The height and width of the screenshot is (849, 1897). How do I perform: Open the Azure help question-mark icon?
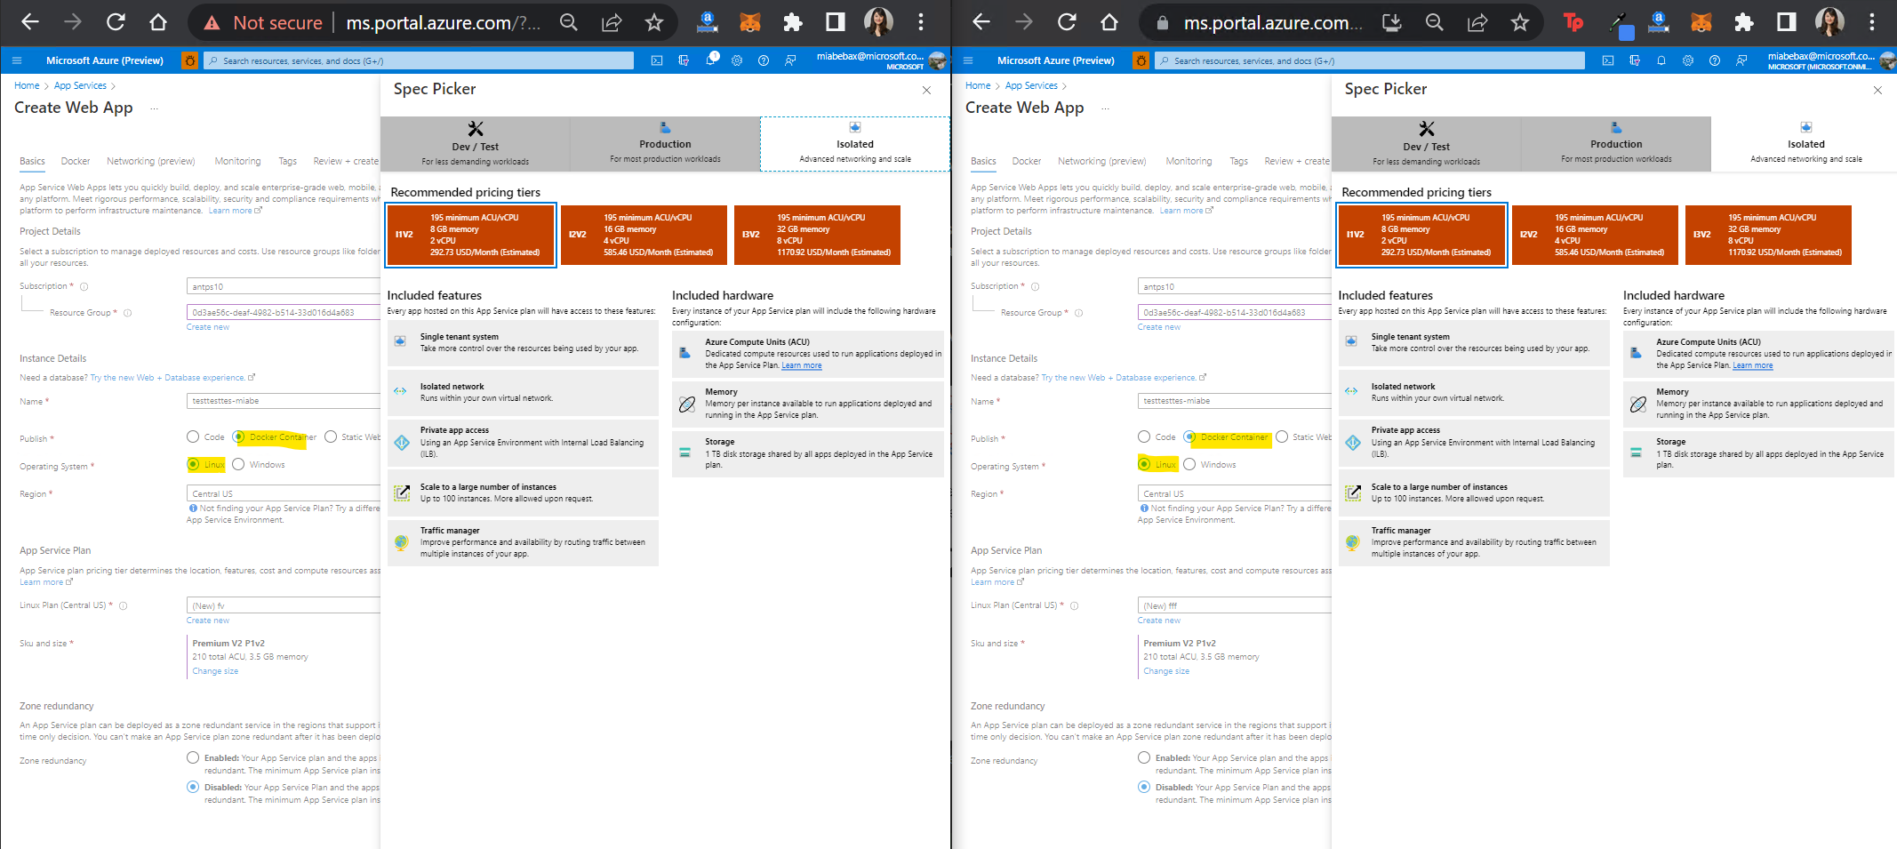764,60
